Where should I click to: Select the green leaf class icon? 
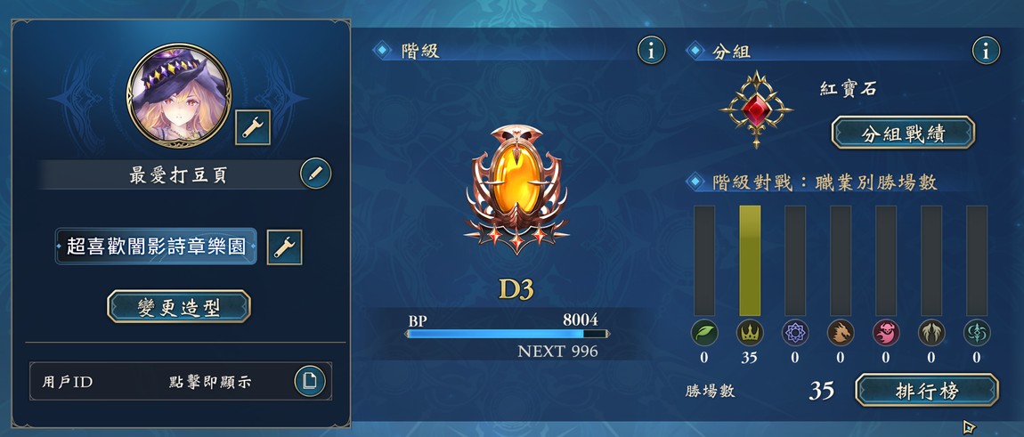(x=704, y=333)
